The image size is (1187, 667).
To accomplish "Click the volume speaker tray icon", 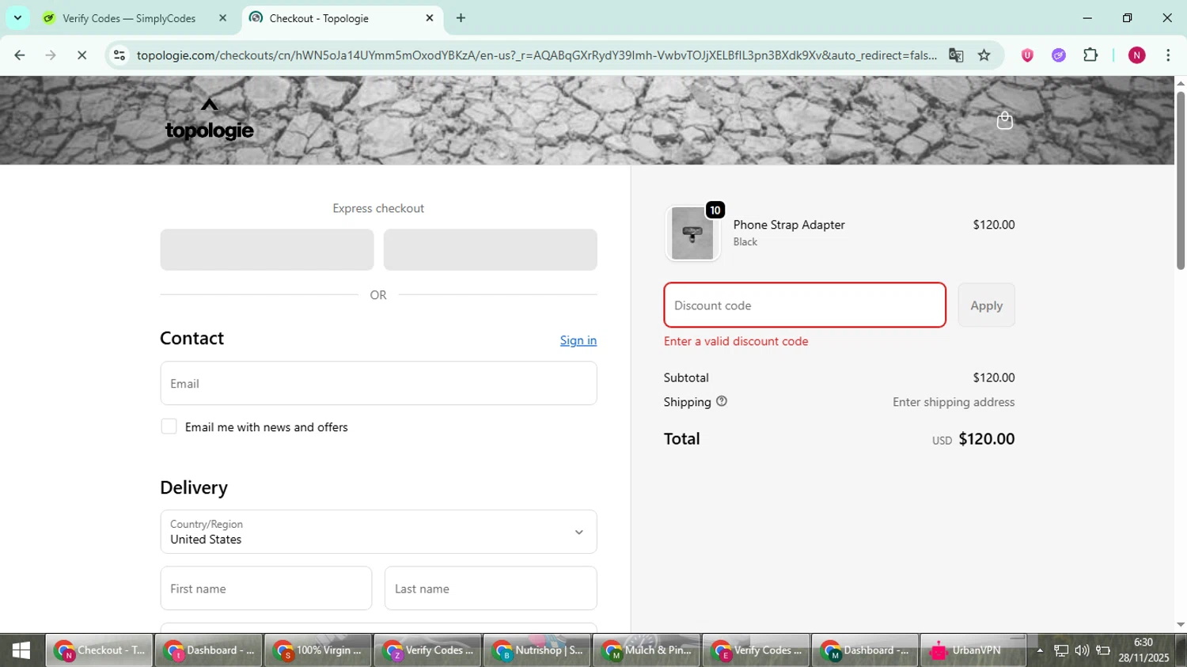I will point(1082,650).
